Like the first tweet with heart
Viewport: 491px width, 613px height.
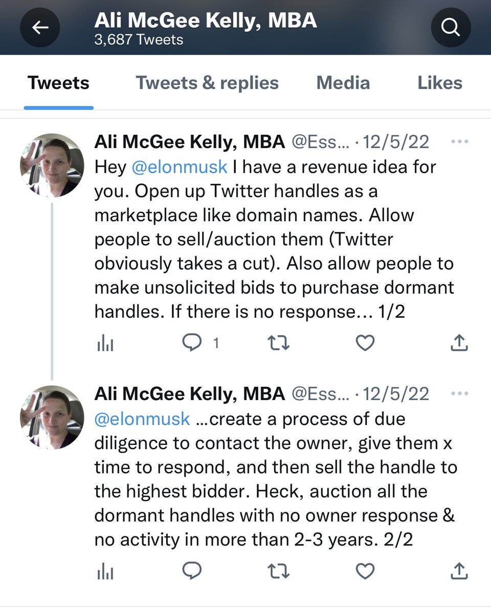coord(365,343)
